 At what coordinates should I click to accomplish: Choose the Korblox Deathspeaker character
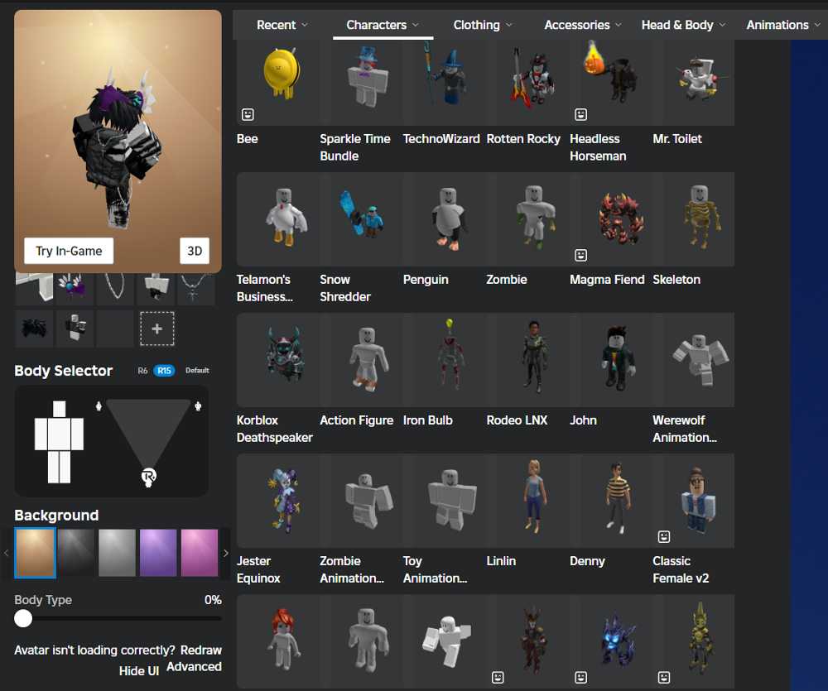tap(277, 360)
